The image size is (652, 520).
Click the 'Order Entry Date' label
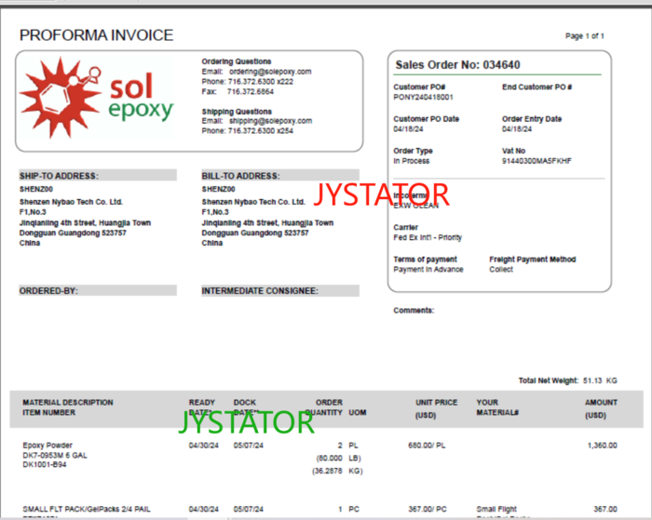pyautogui.click(x=532, y=119)
